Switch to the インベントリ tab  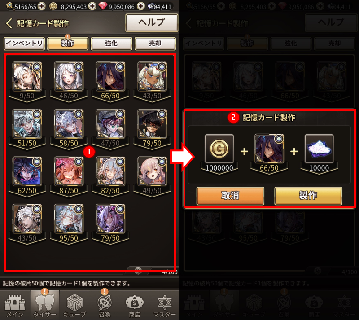point(24,43)
